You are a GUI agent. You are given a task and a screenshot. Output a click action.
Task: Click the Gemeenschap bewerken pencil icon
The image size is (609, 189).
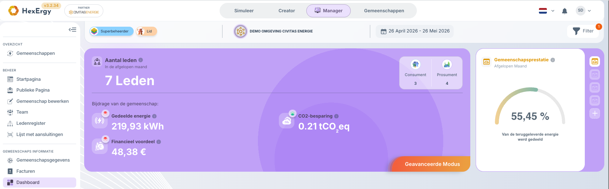click(10, 101)
